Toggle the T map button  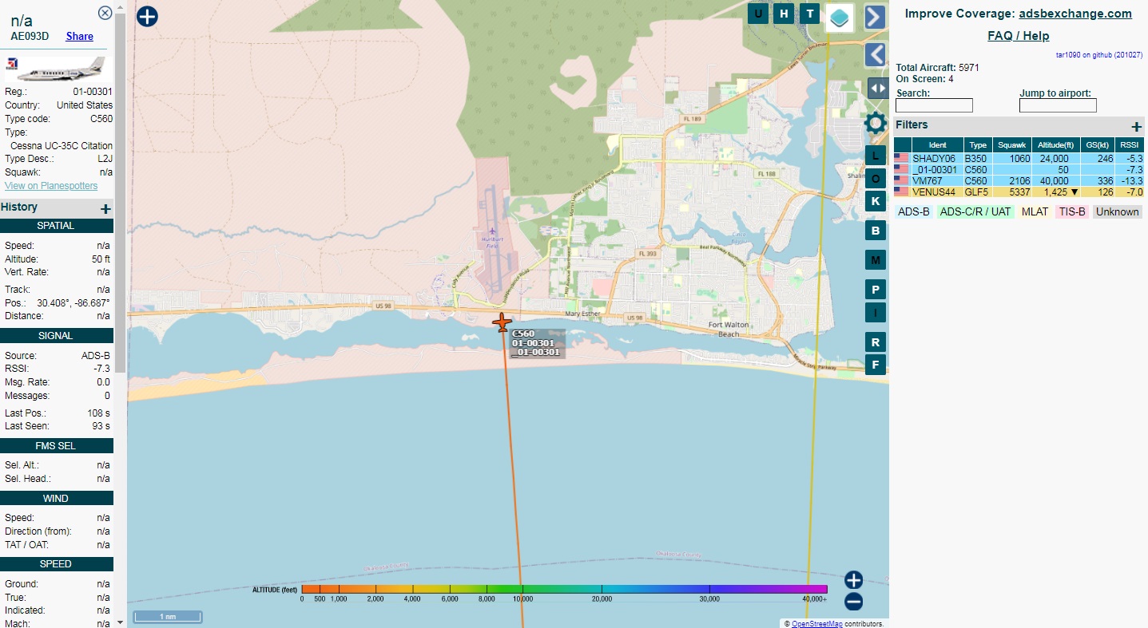[x=810, y=14]
